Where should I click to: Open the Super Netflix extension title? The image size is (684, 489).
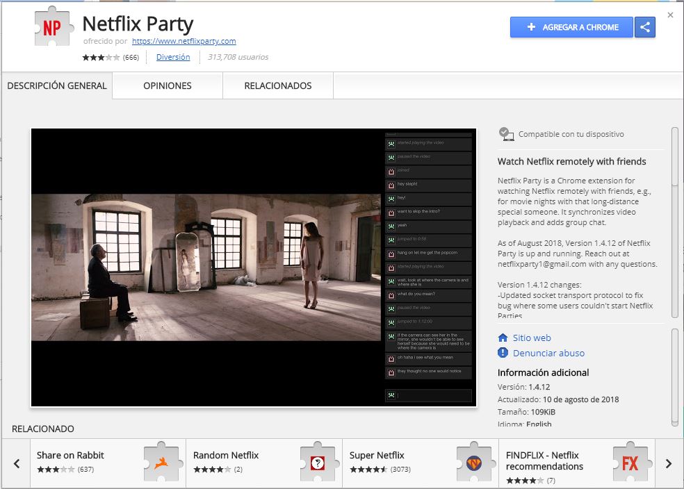tap(377, 455)
